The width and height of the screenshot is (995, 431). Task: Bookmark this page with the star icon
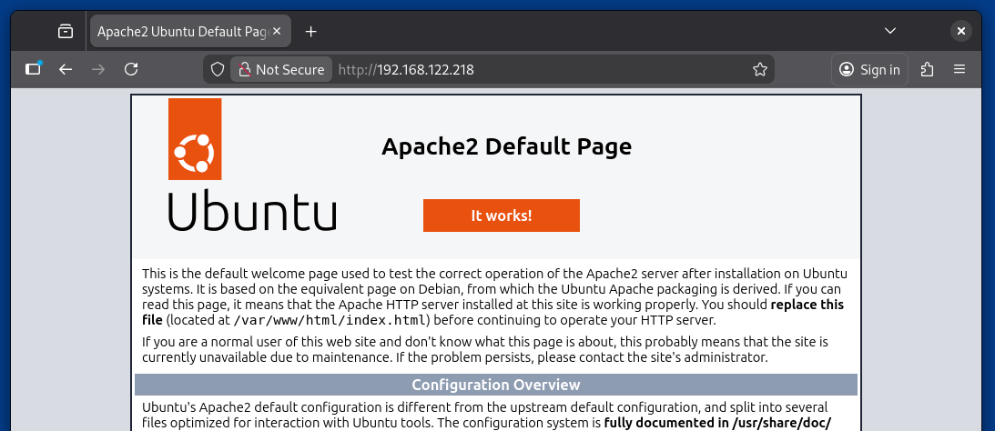760,69
